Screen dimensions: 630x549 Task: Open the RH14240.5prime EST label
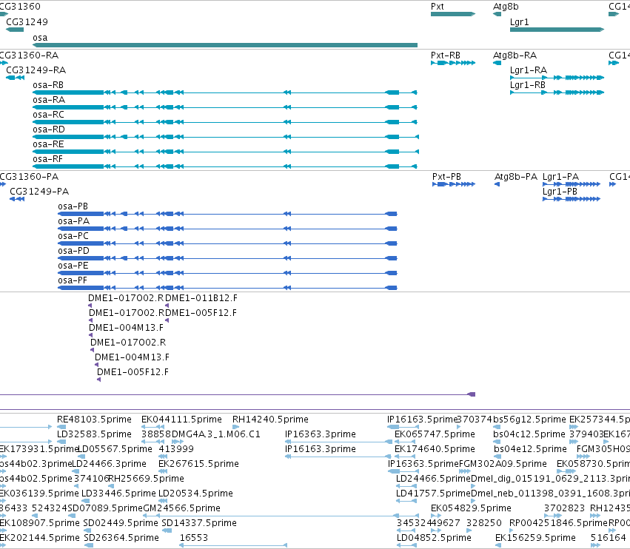(x=270, y=420)
